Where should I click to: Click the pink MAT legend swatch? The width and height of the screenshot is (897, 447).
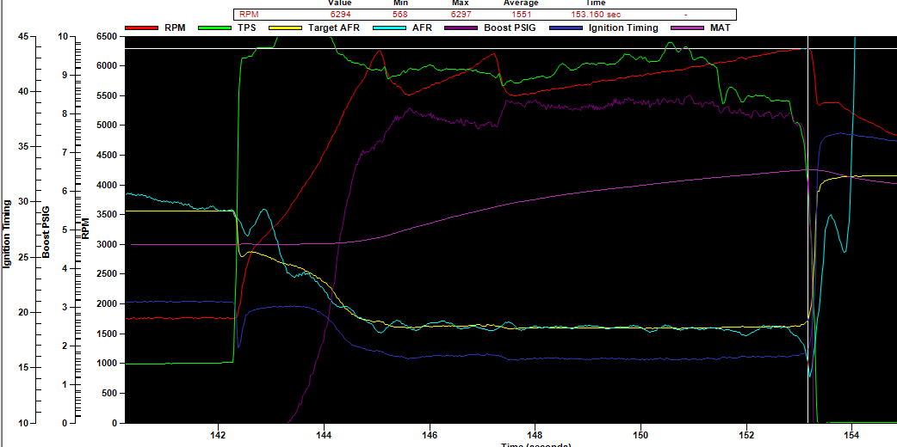pyautogui.click(x=691, y=28)
